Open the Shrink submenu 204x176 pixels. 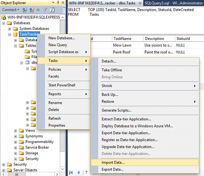(145, 86)
